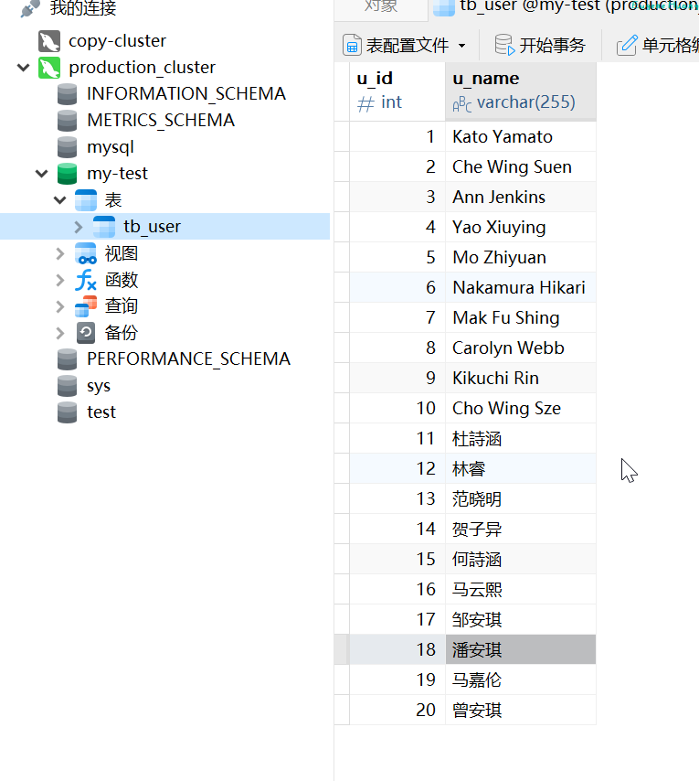
Task: Select the PERFORMANCE_SCHEMA database
Action: click(x=187, y=359)
